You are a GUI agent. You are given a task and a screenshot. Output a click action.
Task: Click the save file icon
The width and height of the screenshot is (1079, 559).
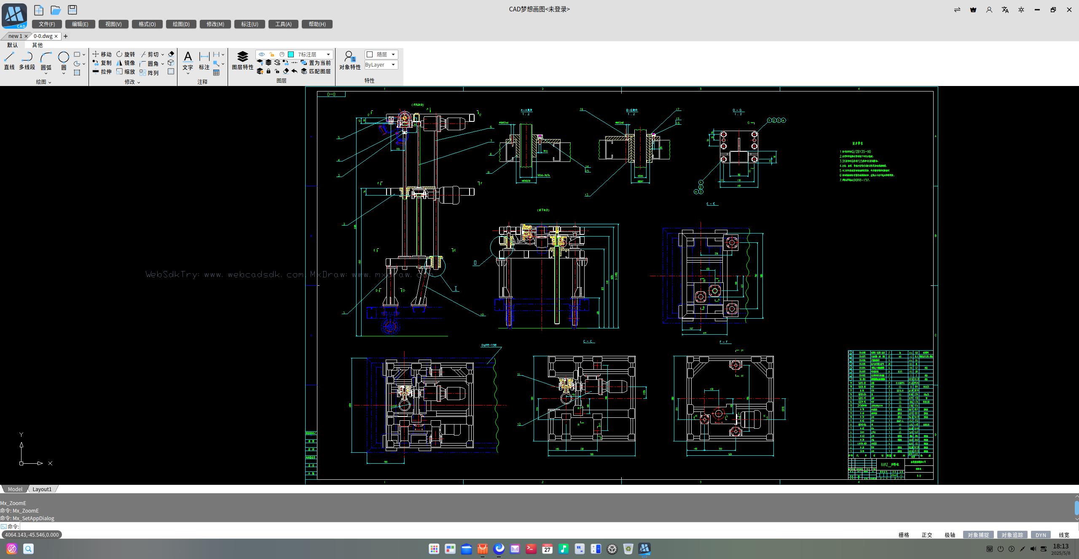72,10
